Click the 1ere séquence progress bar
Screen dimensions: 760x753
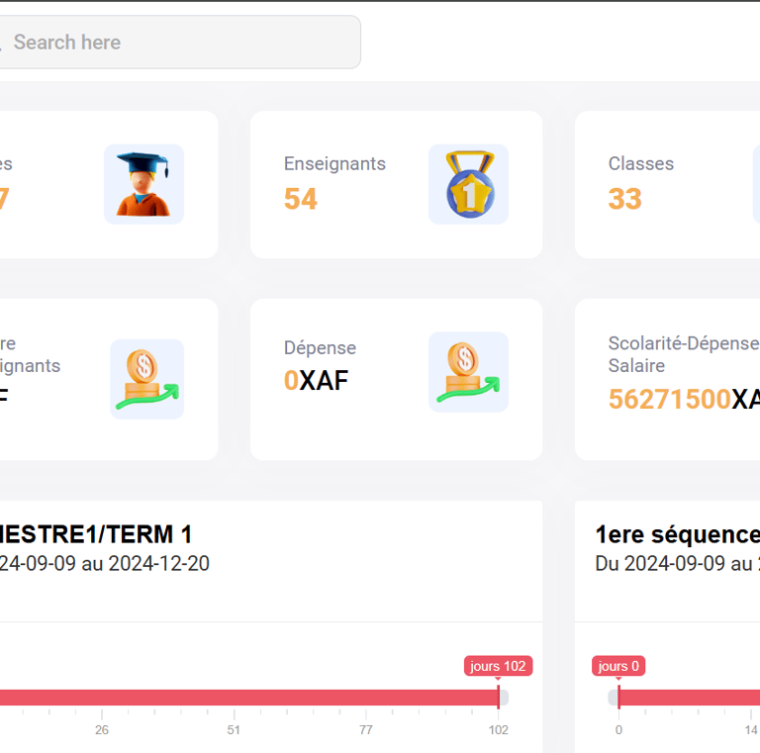point(689,698)
